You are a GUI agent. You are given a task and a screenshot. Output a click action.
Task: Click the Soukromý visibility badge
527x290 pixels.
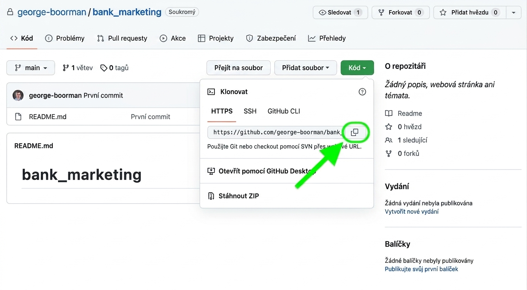pyautogui.click(x=182, y=12)
